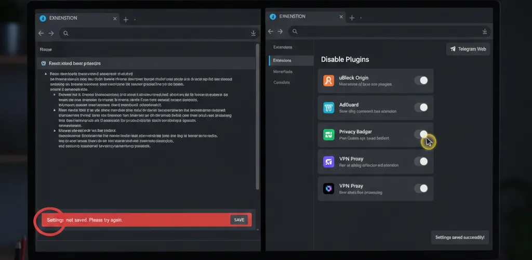532x260 pixels.
Task: Close the EINENSTION tab in the right window
Action: pos(341,17)
